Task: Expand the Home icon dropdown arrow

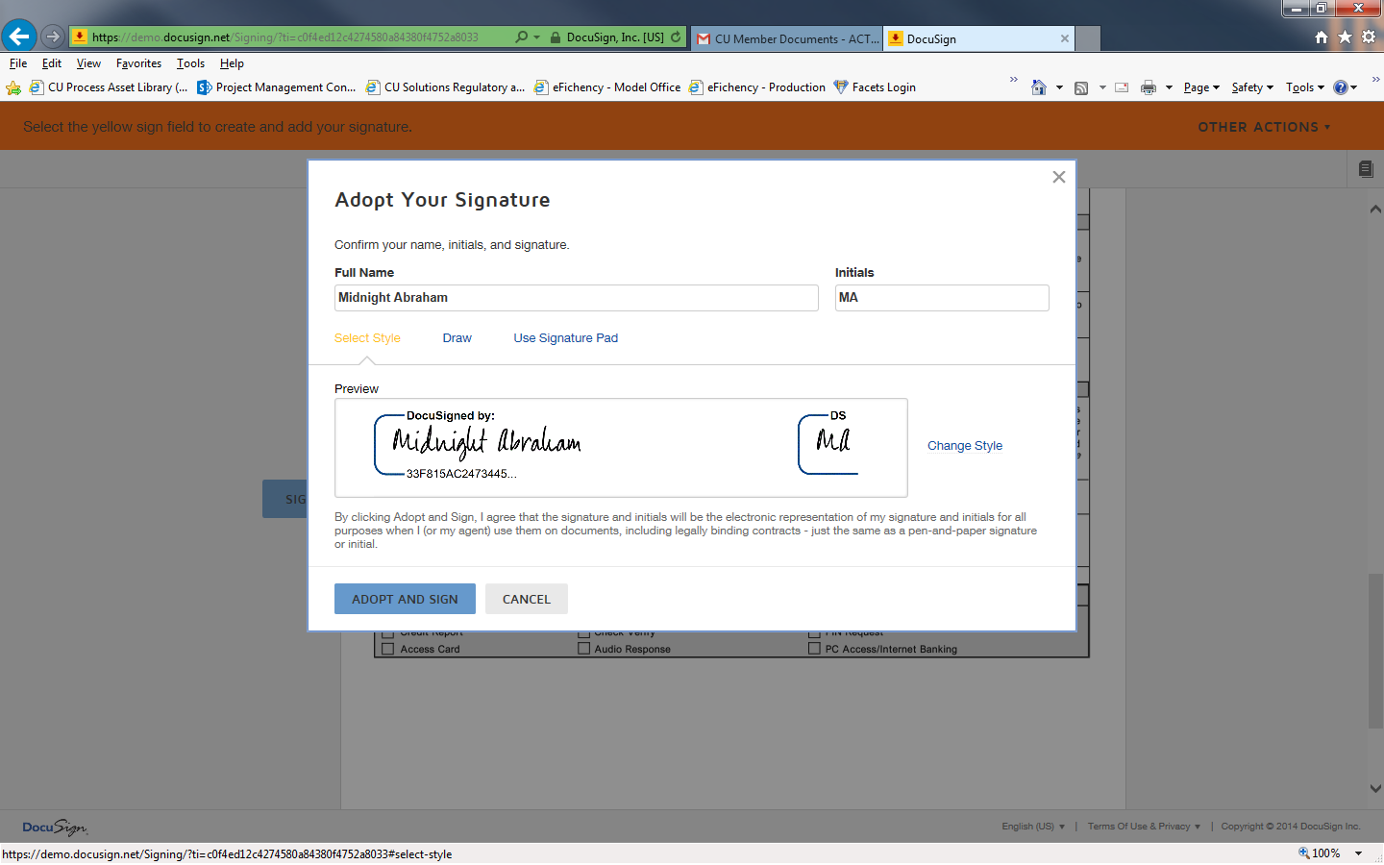Action: 1059,87
